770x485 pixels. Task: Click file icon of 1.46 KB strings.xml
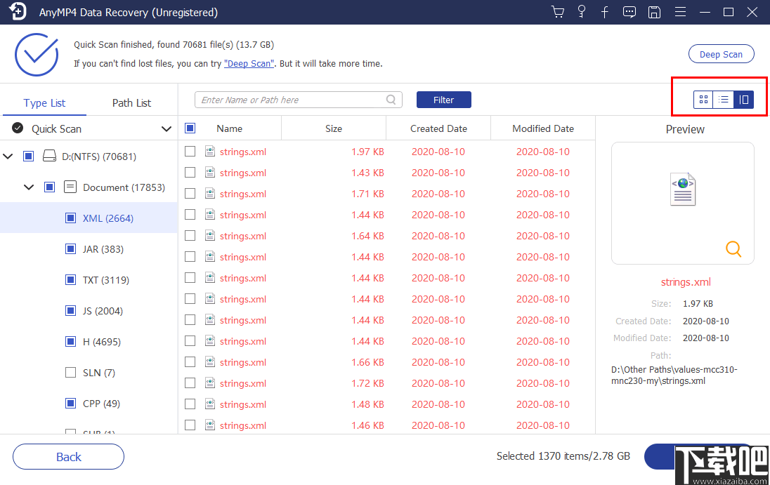(209, 425)
